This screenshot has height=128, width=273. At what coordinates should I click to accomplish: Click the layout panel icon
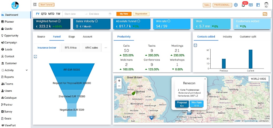[x=258, y=5]
